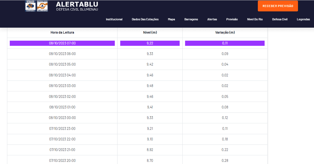This screenshot has width=314, height=164.
Task: Click the AlertaBlu logo icon
Action: [x=30, y=6]
